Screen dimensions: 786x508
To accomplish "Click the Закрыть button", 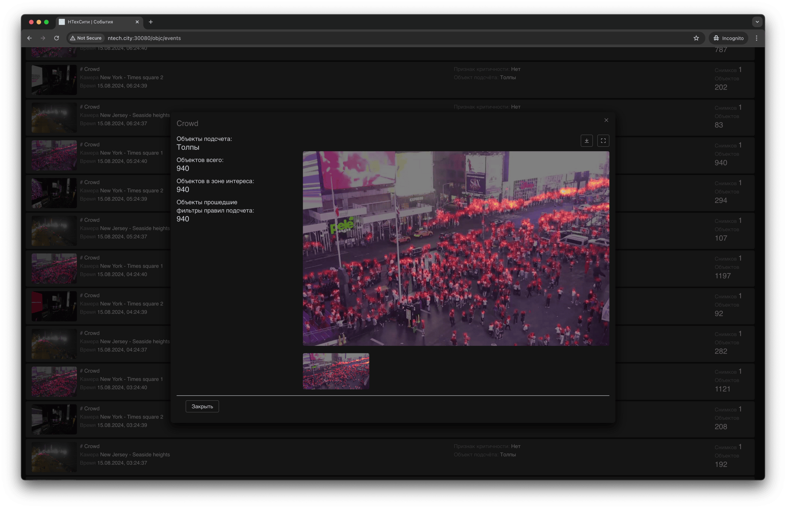I will tap(202, 406).
